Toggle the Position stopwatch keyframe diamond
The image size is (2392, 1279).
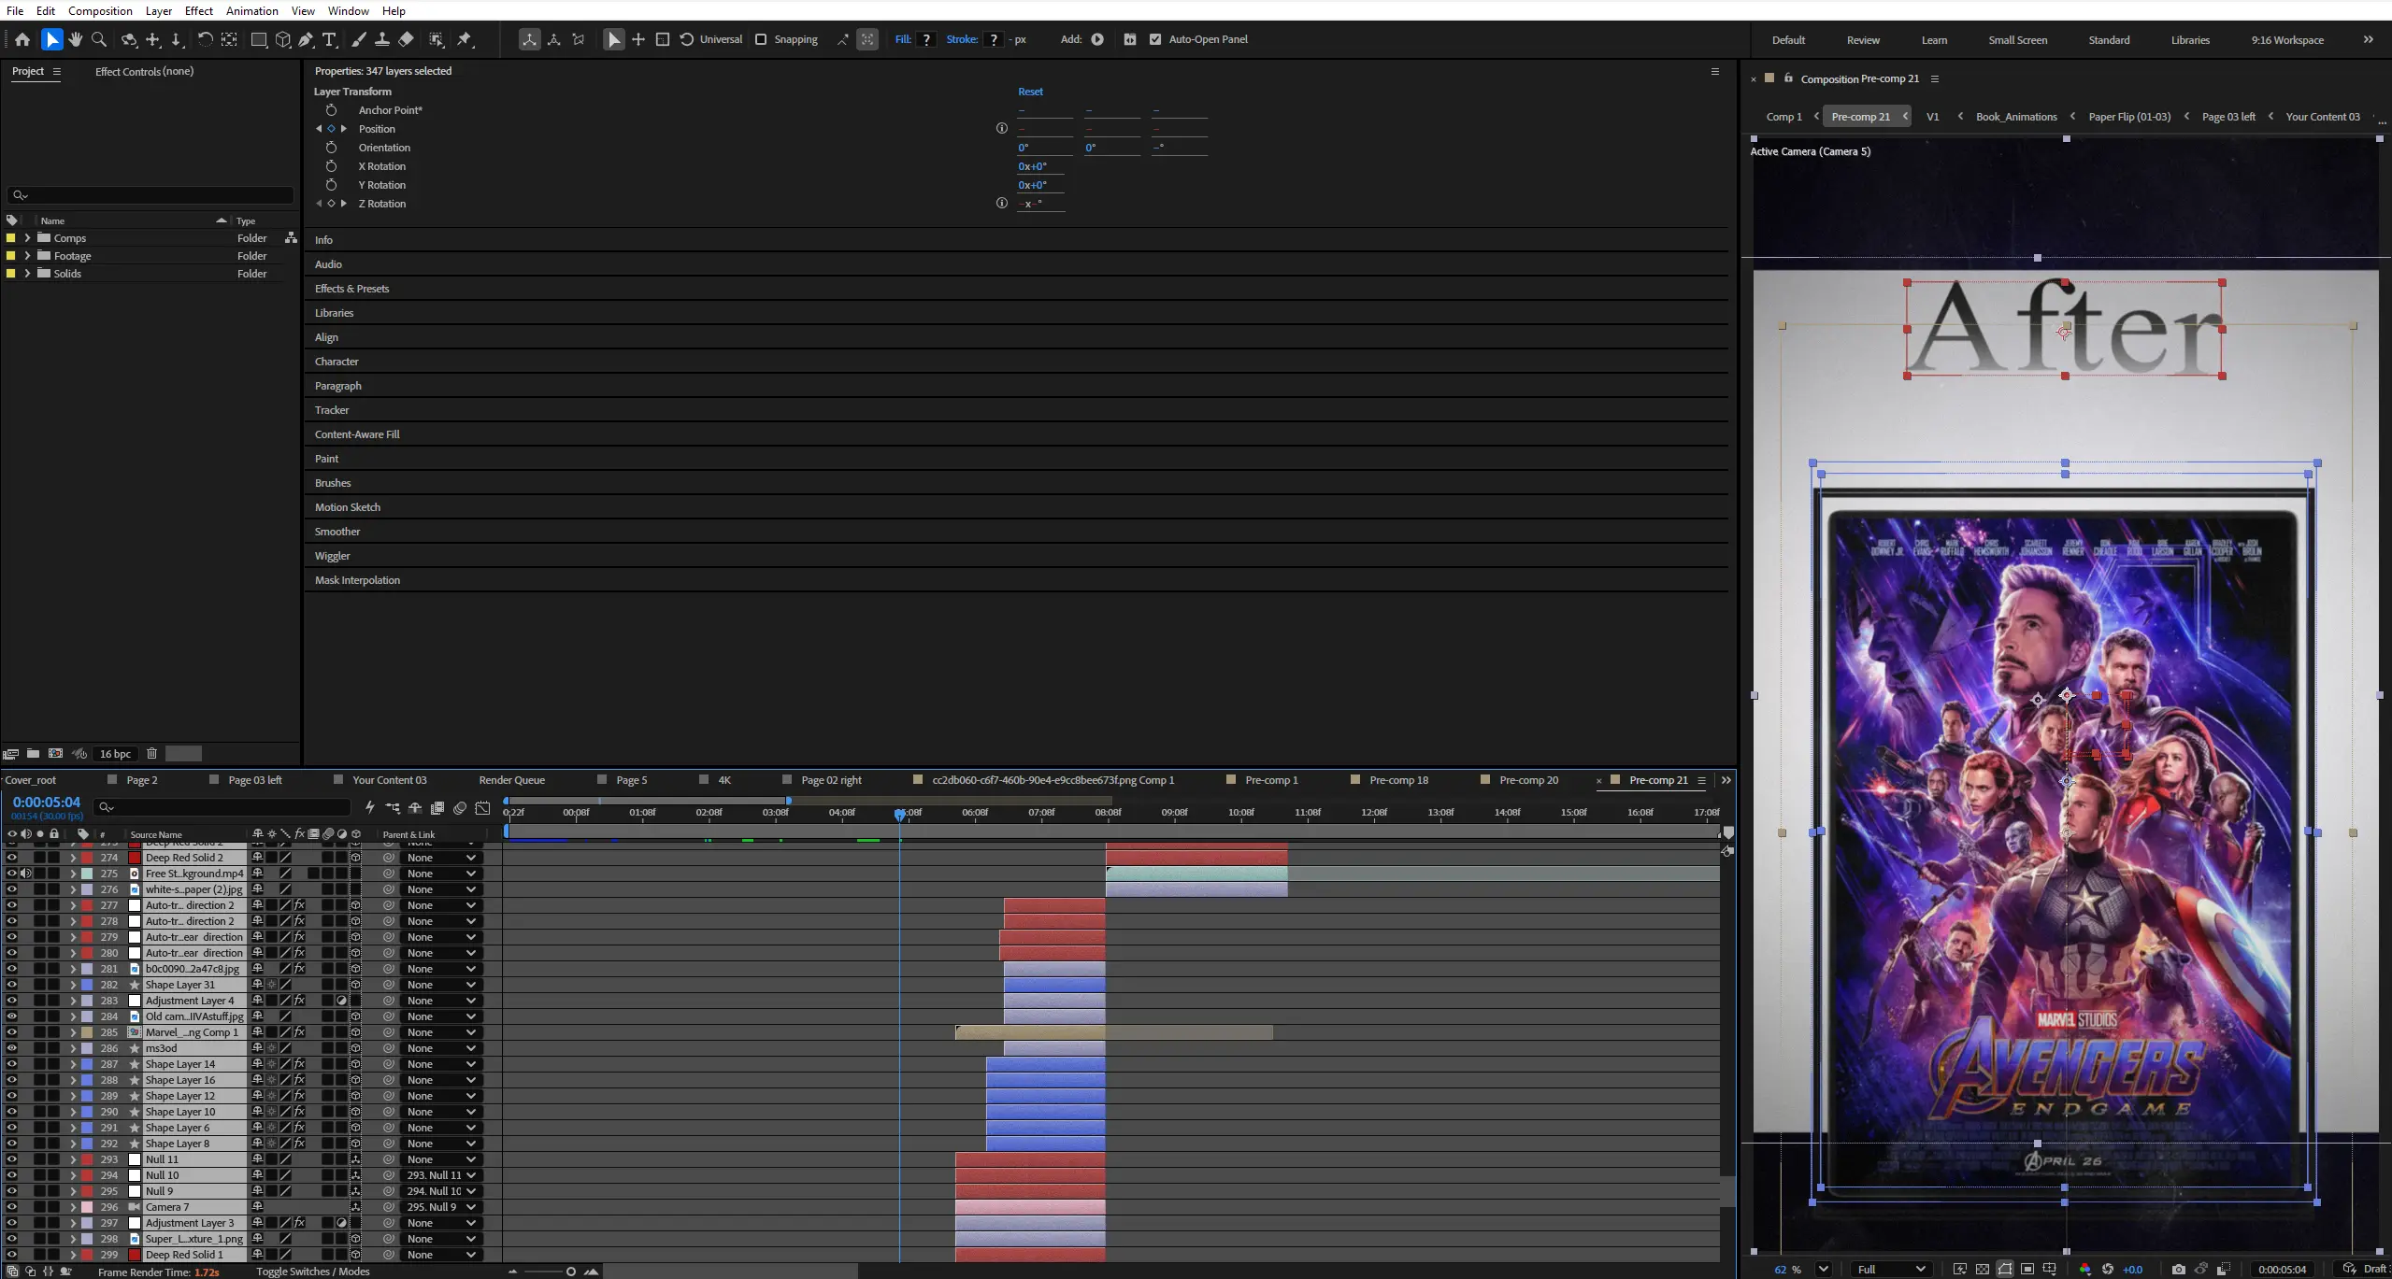[331, 129]
